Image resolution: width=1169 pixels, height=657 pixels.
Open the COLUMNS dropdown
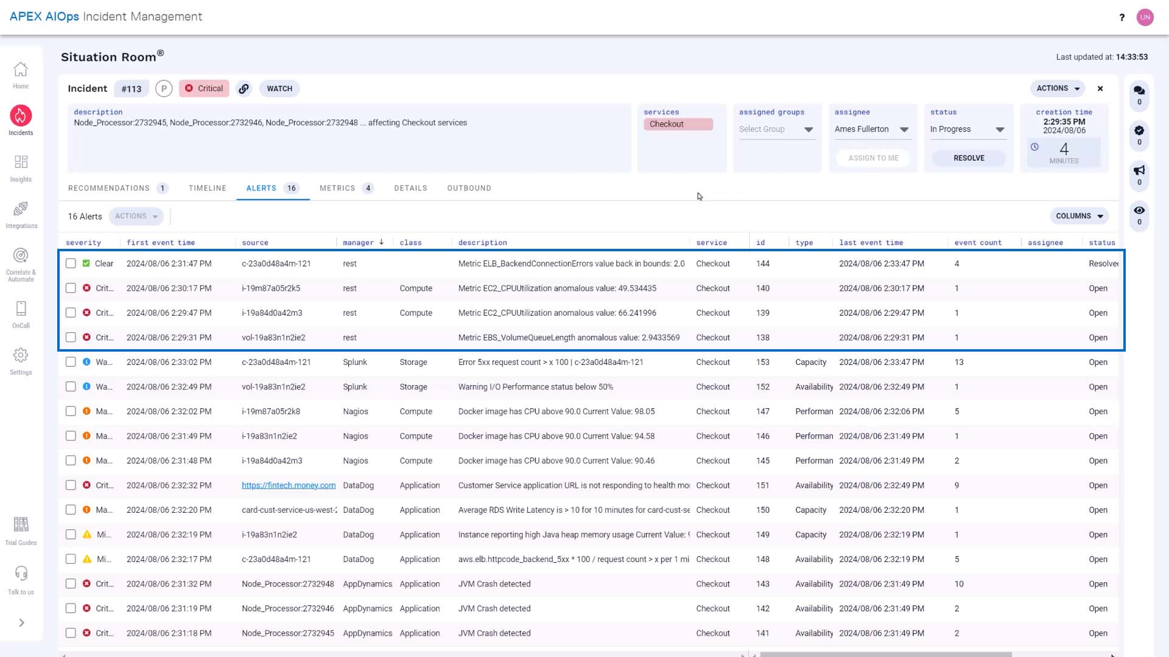pyautogui.click(x=1079, y=216)
